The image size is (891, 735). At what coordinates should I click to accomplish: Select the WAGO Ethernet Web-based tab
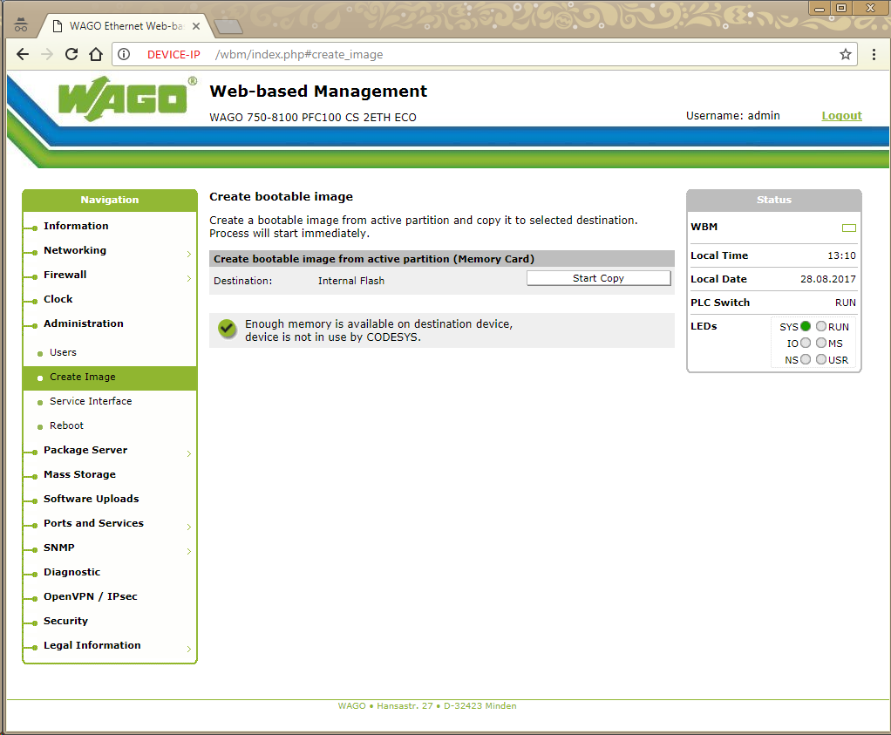(x=126, y=26)
